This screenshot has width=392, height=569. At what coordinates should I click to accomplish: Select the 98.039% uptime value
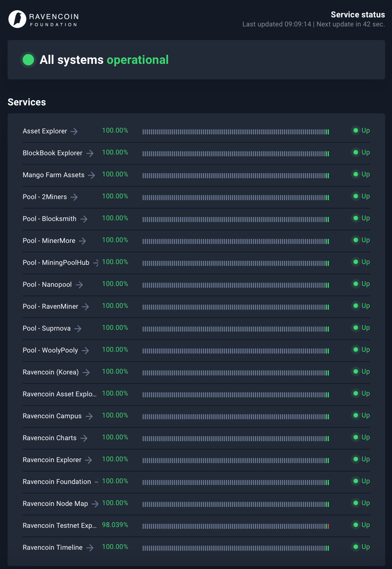(115, 525)
